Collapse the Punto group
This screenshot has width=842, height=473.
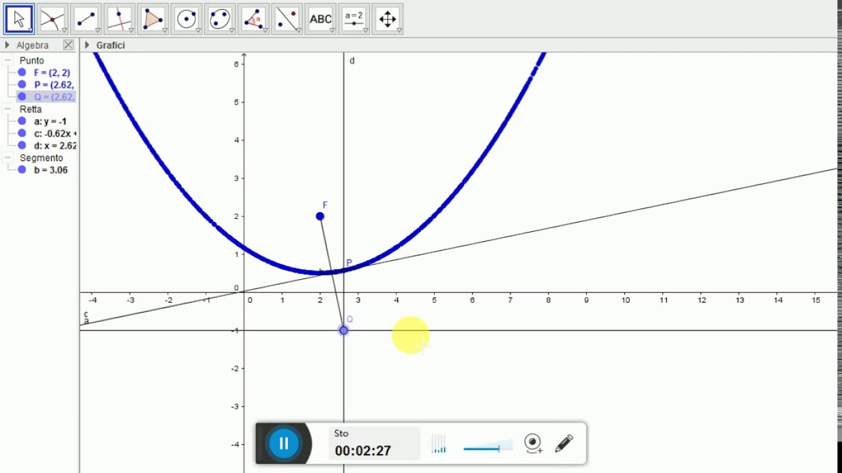[8, 60]
